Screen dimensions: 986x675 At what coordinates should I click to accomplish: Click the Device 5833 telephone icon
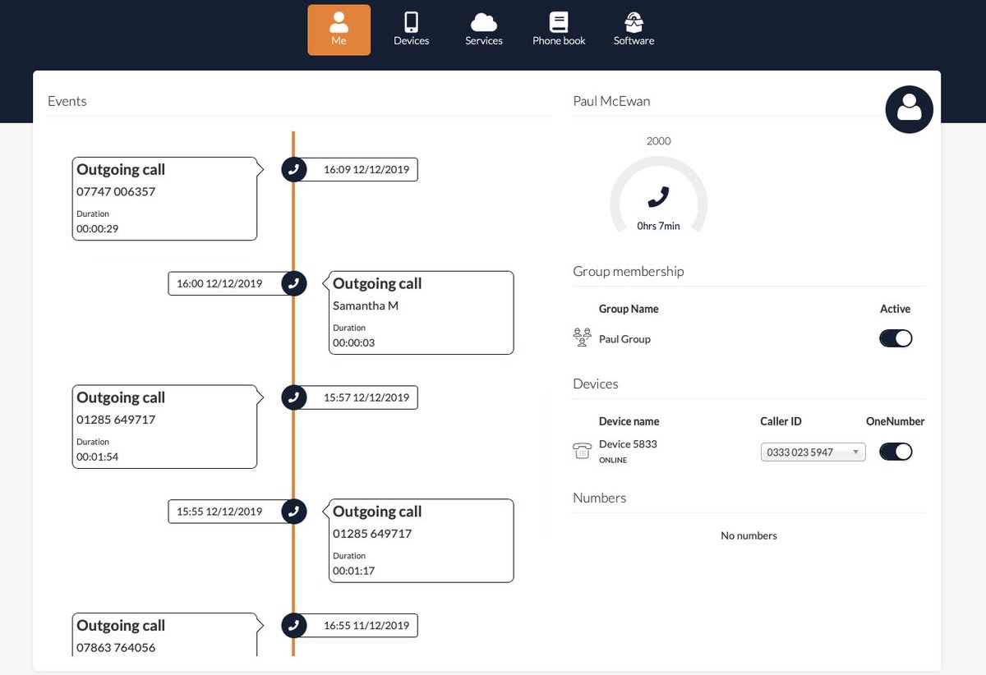(582, 451)
